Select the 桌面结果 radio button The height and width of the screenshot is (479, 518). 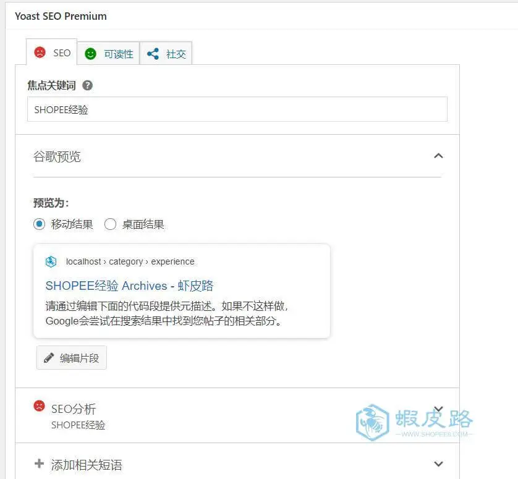coord(111,224)
